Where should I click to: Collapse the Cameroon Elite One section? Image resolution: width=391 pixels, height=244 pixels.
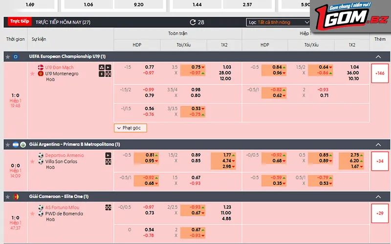click(x=378, y=197)
